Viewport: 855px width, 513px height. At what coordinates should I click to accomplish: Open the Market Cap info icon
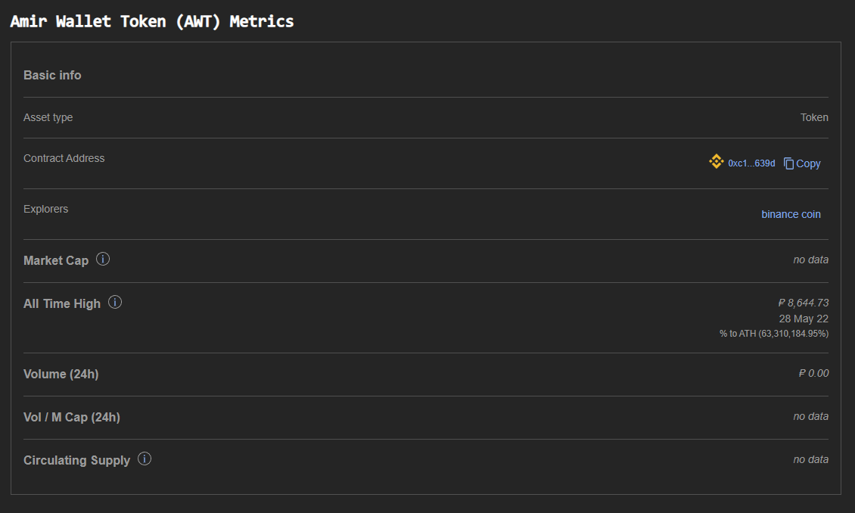click(103, 259)
